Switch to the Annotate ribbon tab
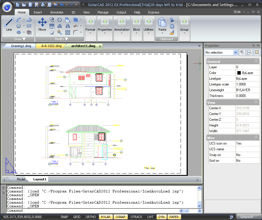Viewport: 262px width, 220px height. [x=57, y=12]
